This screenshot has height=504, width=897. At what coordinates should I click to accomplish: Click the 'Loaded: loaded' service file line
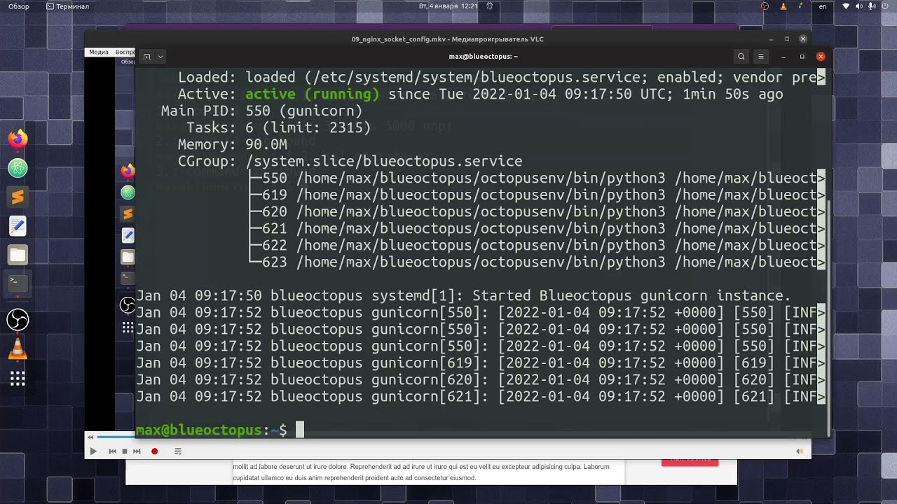pyautogui.click(x=501, y=77)
